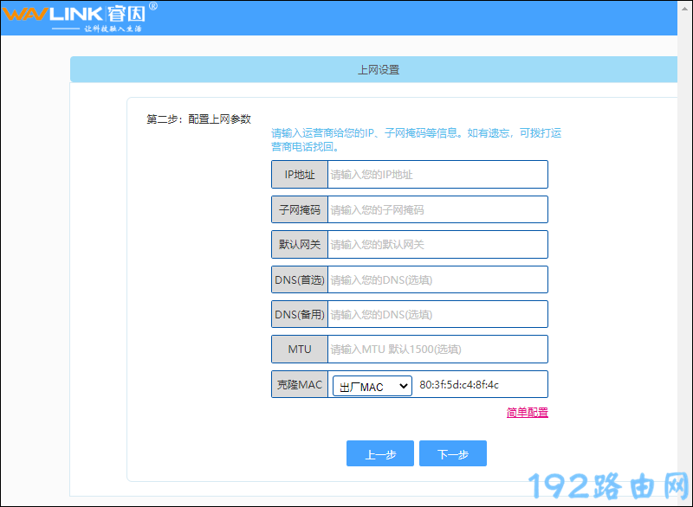Open the 简单配置 link
693x507 pixels.
tap(527, 413)
